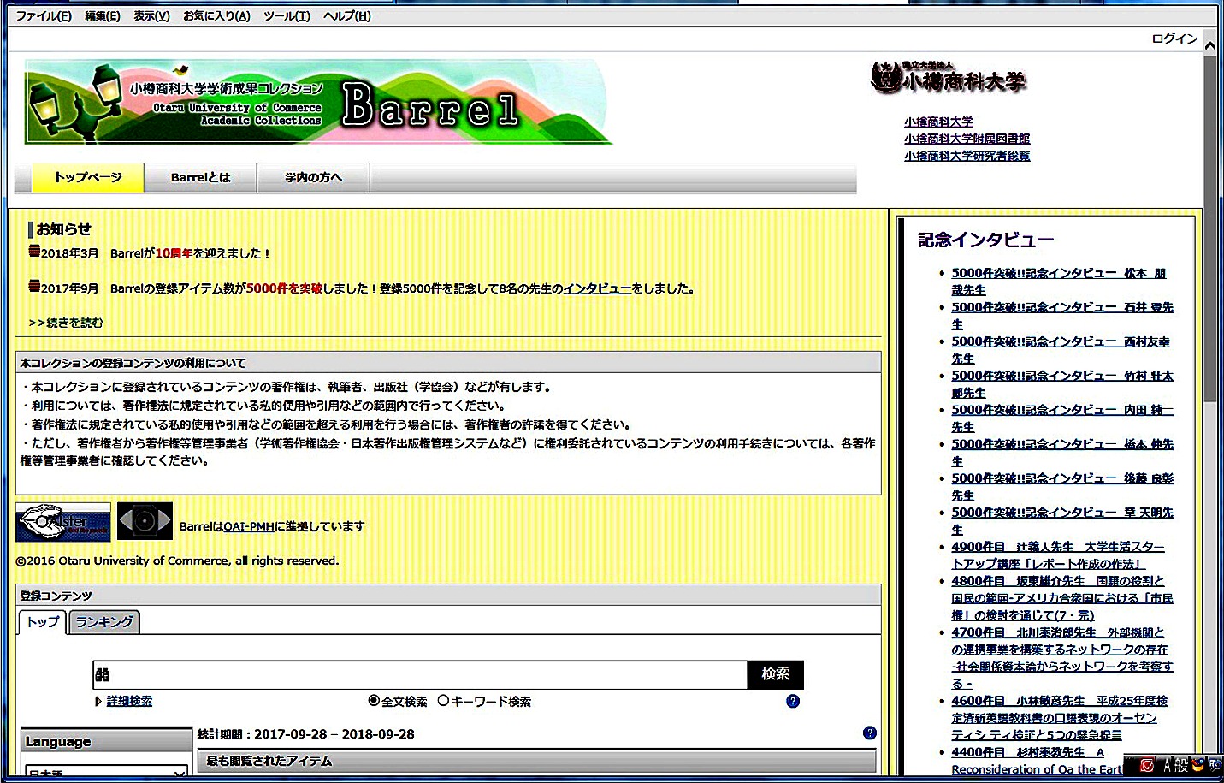The width and height of the screenshot is (1224, 783).
Task: Click the binoculars icon in search box
Action: (x=103, y=674)
